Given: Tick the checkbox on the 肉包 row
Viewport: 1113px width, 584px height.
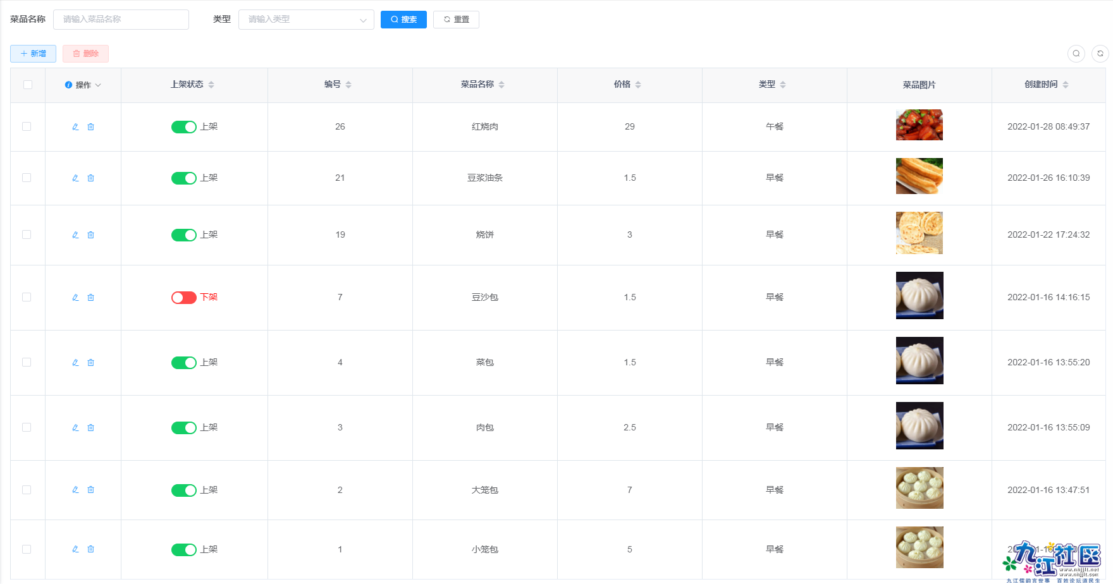Looking at the screenshot, I should tap(27, 427).
